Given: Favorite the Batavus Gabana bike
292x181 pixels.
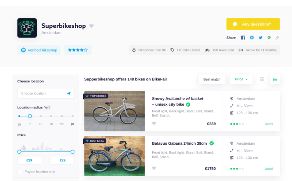Looking at the screenshot, I should [154, 168].
